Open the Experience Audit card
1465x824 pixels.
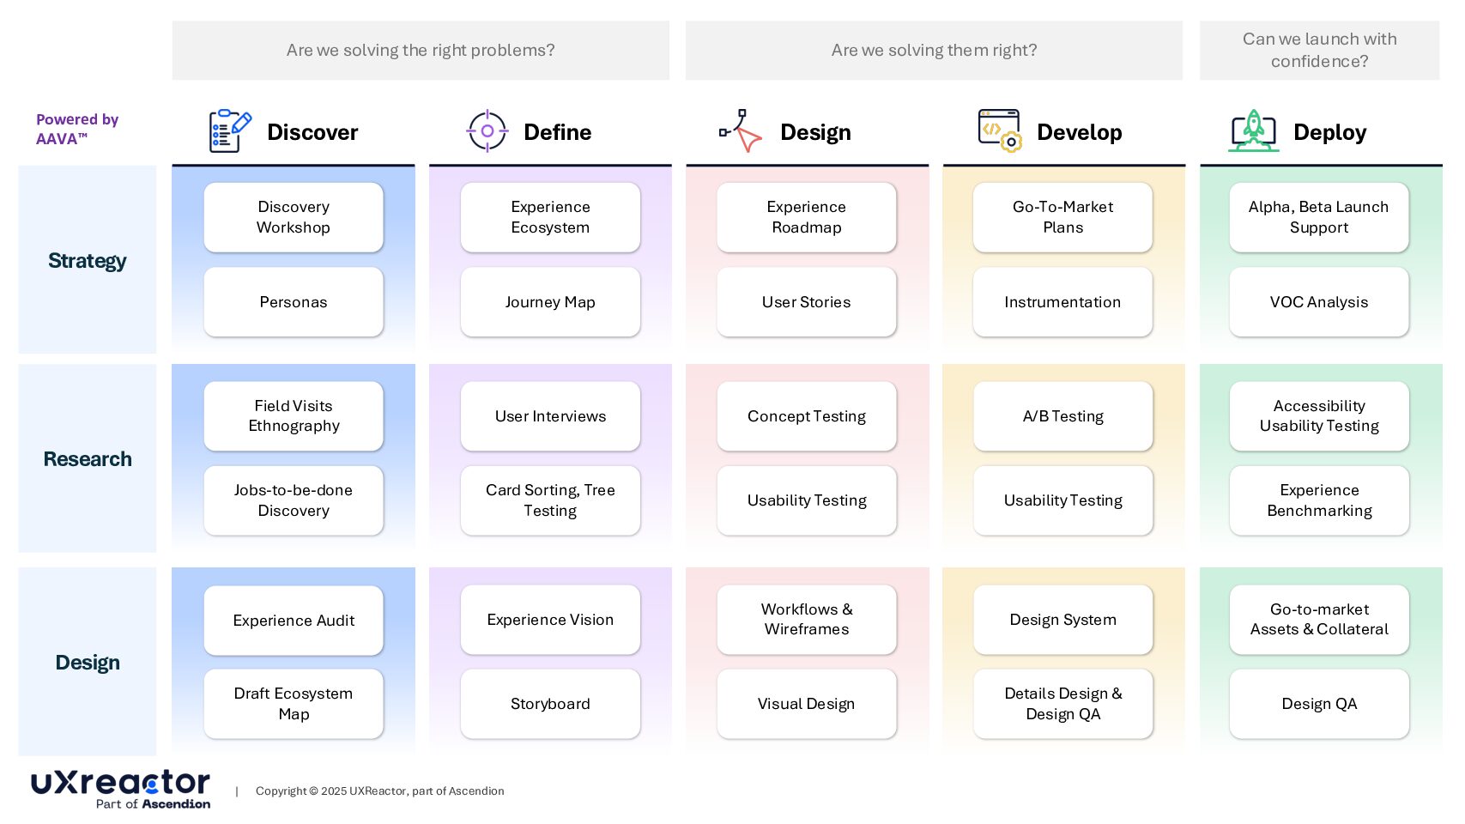294,621
